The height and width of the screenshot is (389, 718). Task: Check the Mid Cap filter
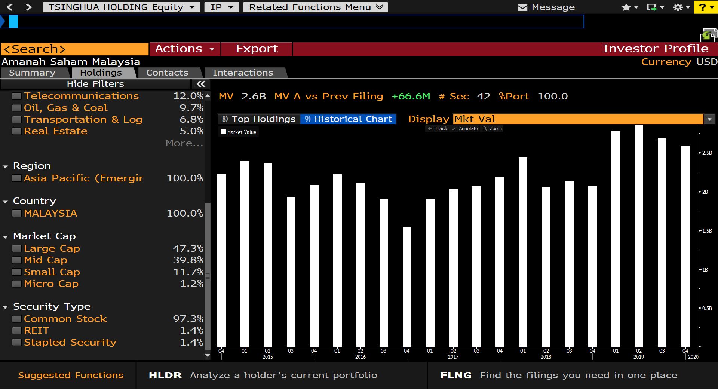click(x=16, y=260)
